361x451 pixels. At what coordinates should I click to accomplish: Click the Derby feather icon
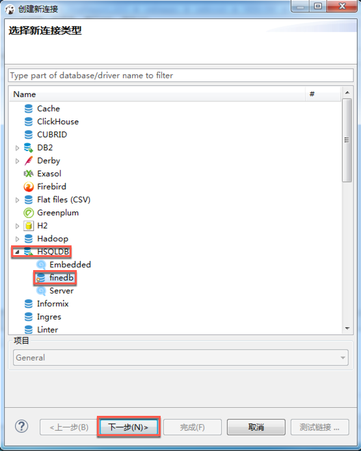pyautogui.click(x=29, y=161)
